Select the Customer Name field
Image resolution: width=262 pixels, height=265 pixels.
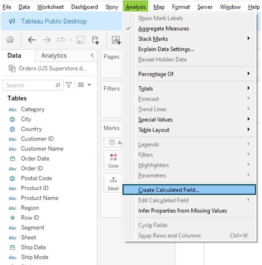click(42, 149)
